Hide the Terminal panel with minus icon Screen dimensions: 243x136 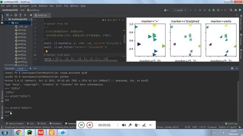tap(237, 68)
